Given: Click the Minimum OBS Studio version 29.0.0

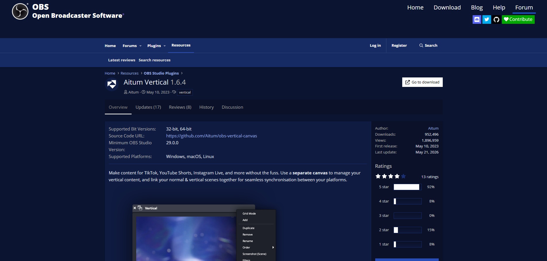Looking at the screenshot, I should 172,143.
